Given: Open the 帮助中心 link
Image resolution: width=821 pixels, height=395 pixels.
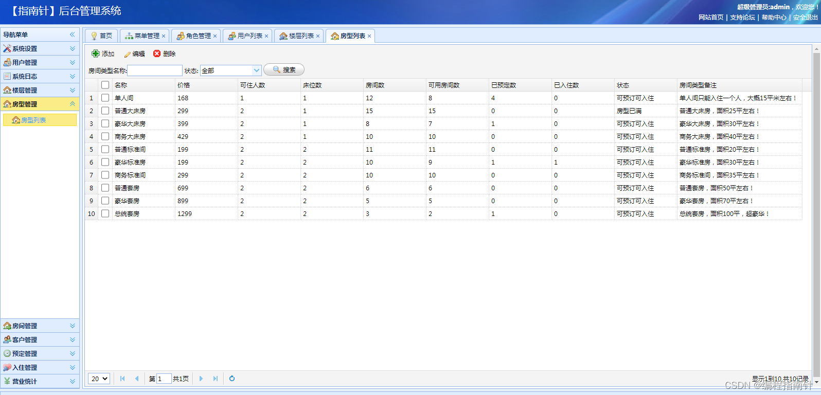Looking at the screenshot, I should point(774,17).
